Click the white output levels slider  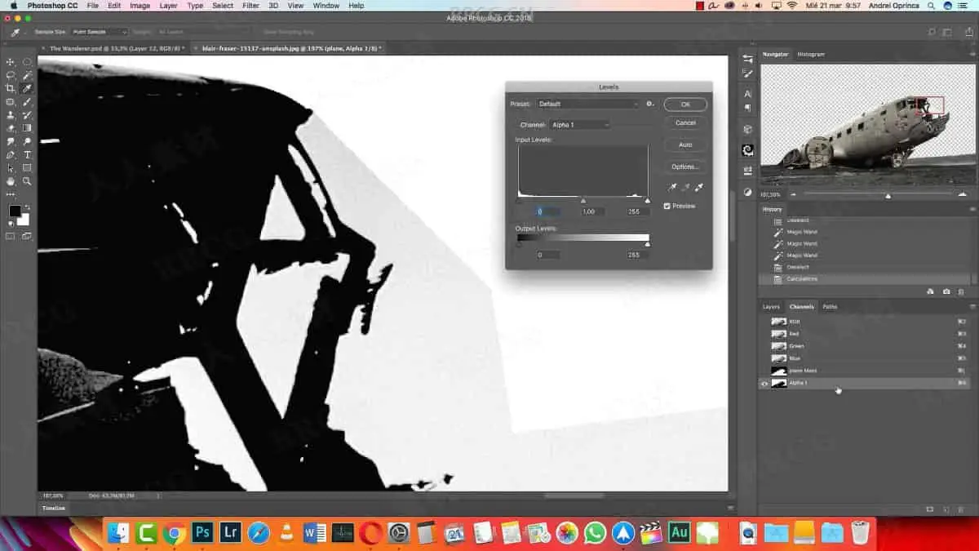[x=648, y=243]
